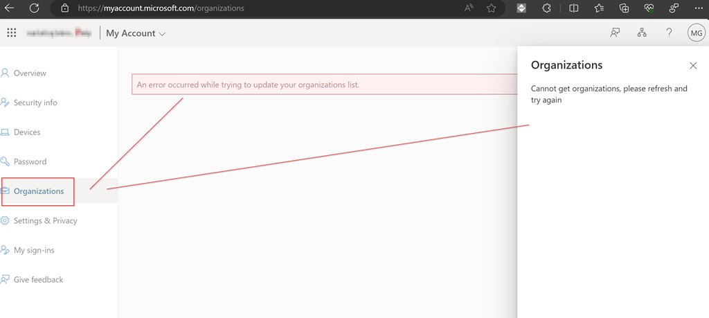Click the Organizations panel heading
Image resolution: width=709 pixels, height=318 pixels.
566,65
